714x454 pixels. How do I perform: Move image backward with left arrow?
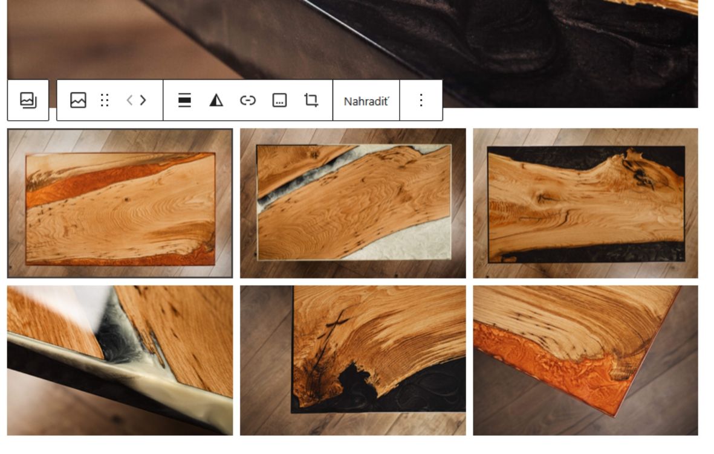129,100
